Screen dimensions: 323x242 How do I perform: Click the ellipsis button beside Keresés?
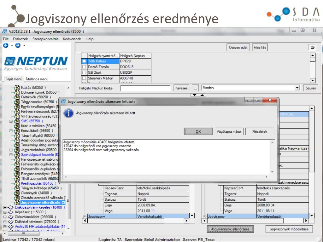(x=195, y=88)
